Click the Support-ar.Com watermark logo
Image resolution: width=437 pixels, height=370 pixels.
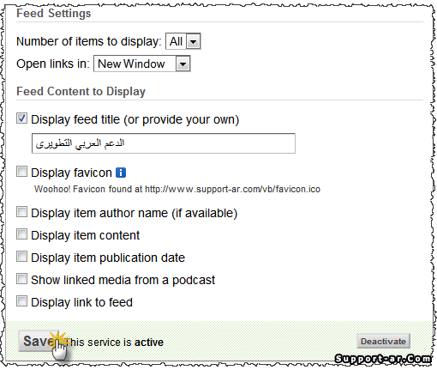[x=384, y=359]
